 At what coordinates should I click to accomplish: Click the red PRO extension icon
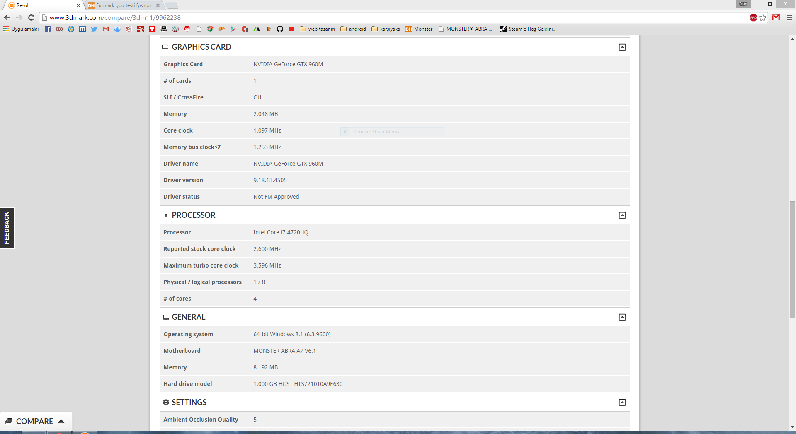tap(753, 17)
